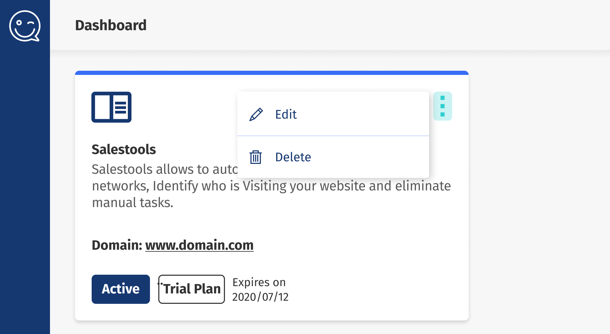The width and height of the screenshot is (610, 334).
Task: Click the expiry date 2020/07/12
Action: (x=260, y=297)
